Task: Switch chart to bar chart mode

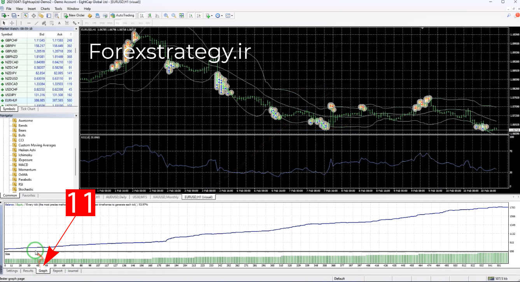Action: tap(142, 16)
